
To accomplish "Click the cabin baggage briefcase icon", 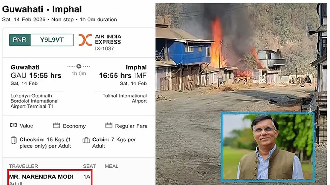I will click(86, 140).
